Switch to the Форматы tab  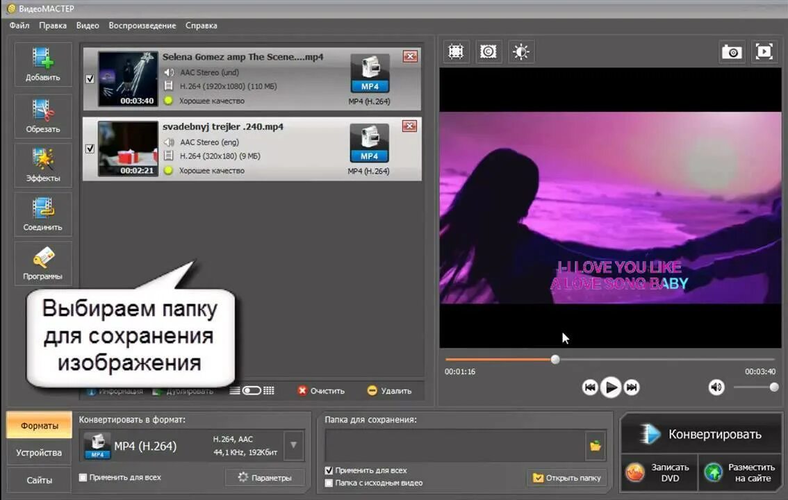click(x=39, y=425)
